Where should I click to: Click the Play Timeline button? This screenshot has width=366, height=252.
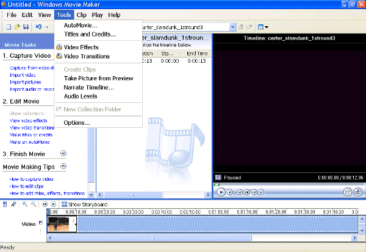pyautogui.click(x=53, y=205)
